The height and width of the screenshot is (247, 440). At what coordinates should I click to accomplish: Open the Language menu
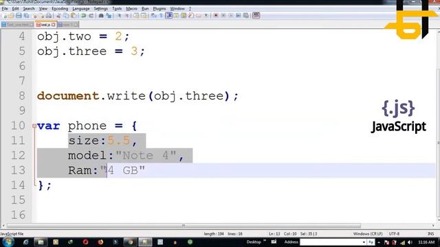coord(81,9)
